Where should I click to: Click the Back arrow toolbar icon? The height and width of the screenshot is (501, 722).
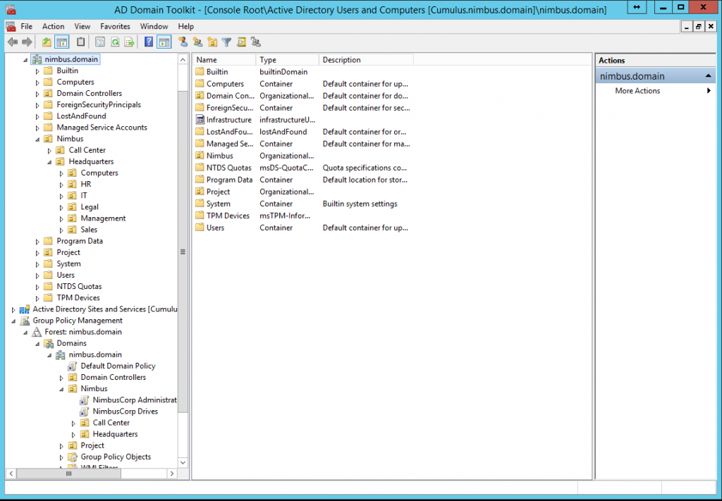13,42
